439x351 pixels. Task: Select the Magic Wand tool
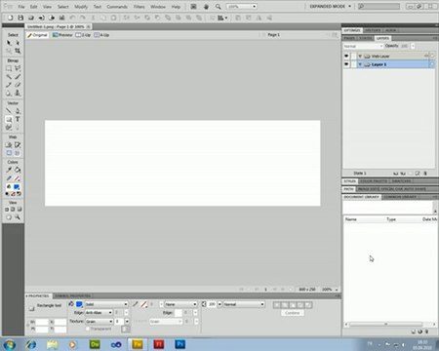pyautogui.click(x=9, y=77)
